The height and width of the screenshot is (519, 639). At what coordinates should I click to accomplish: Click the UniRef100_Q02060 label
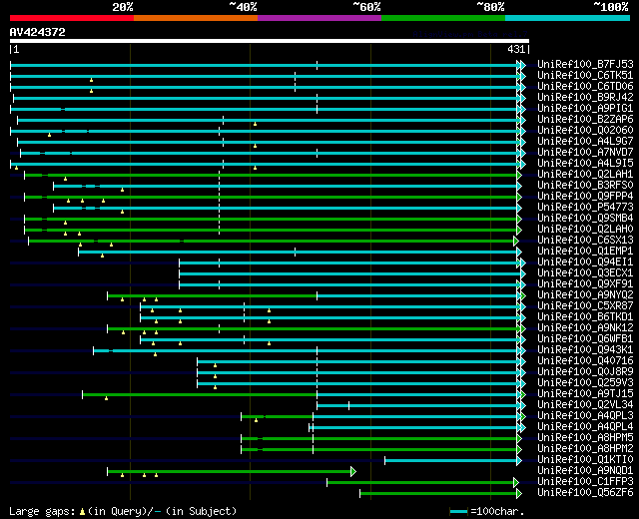click(585, 131)
